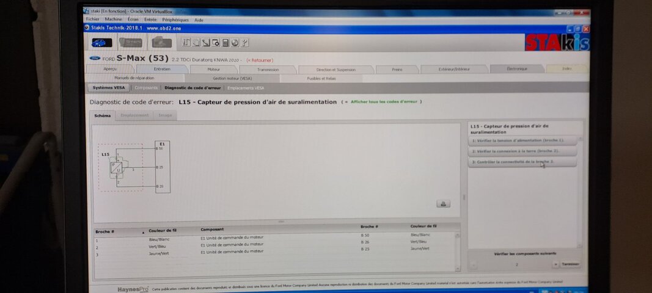Viewport: 652px width, 293px height.
Task: Click the left Couleur de fil column header
Action: 162,231
